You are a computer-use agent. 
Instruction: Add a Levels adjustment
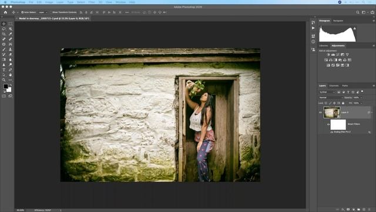coord(333,55)
